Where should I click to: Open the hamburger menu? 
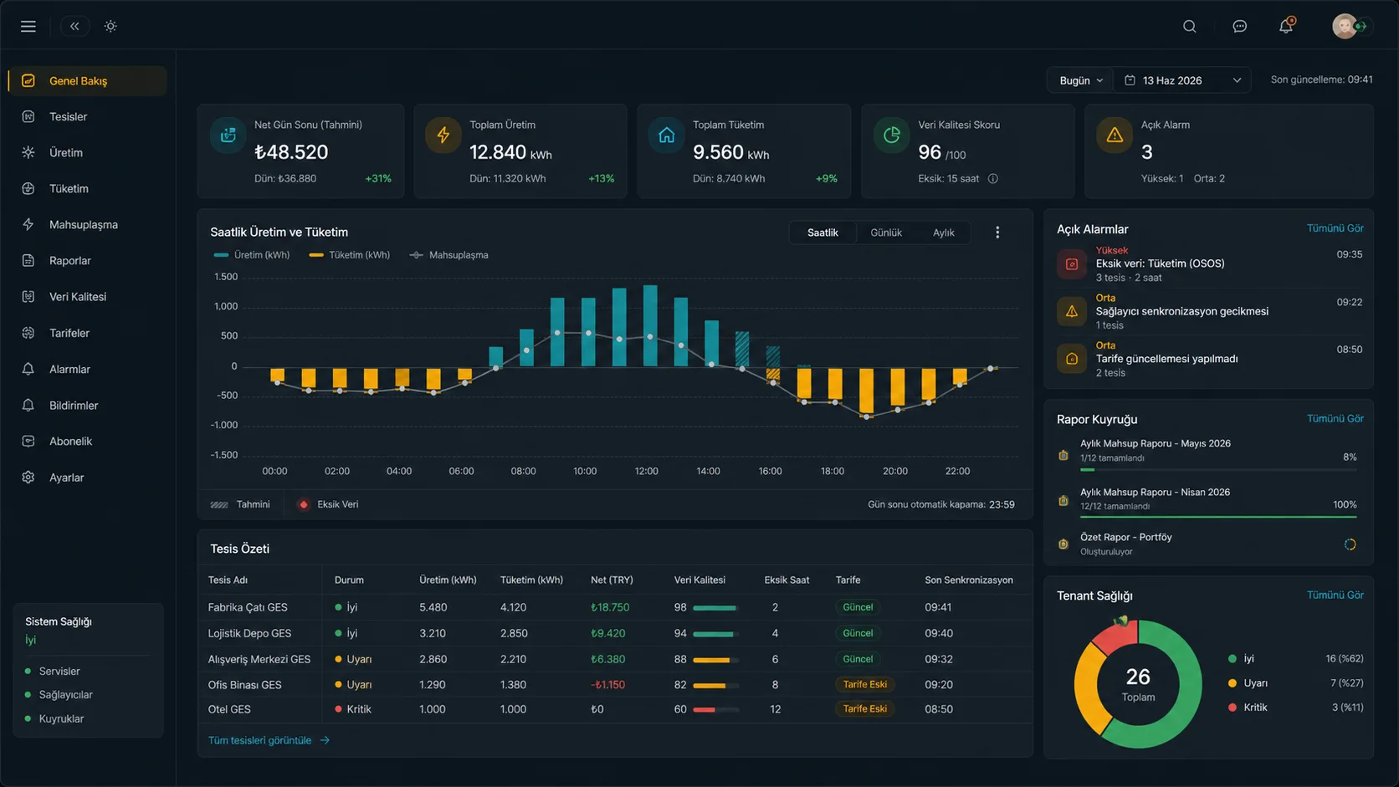tap(28, 27)
